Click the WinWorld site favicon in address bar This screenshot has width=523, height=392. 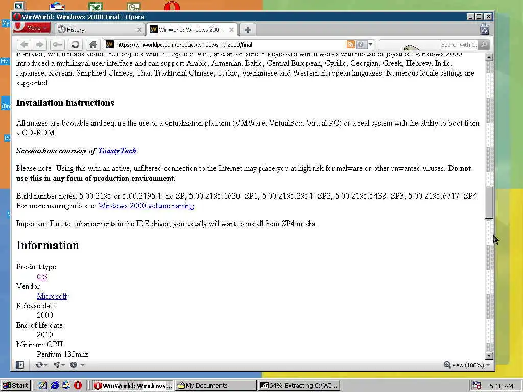click(x=110, y=45)
